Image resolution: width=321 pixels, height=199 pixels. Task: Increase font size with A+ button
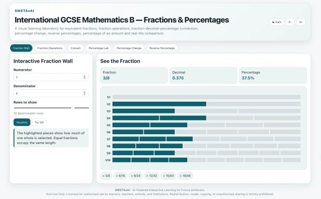pos(301,22)
